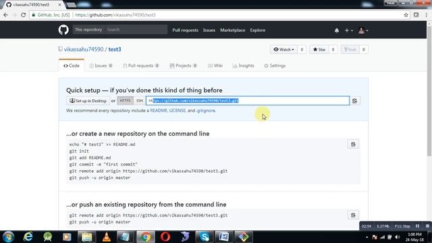Open the Wiki tab
The image size is (432, 243).
click(215, 65)
